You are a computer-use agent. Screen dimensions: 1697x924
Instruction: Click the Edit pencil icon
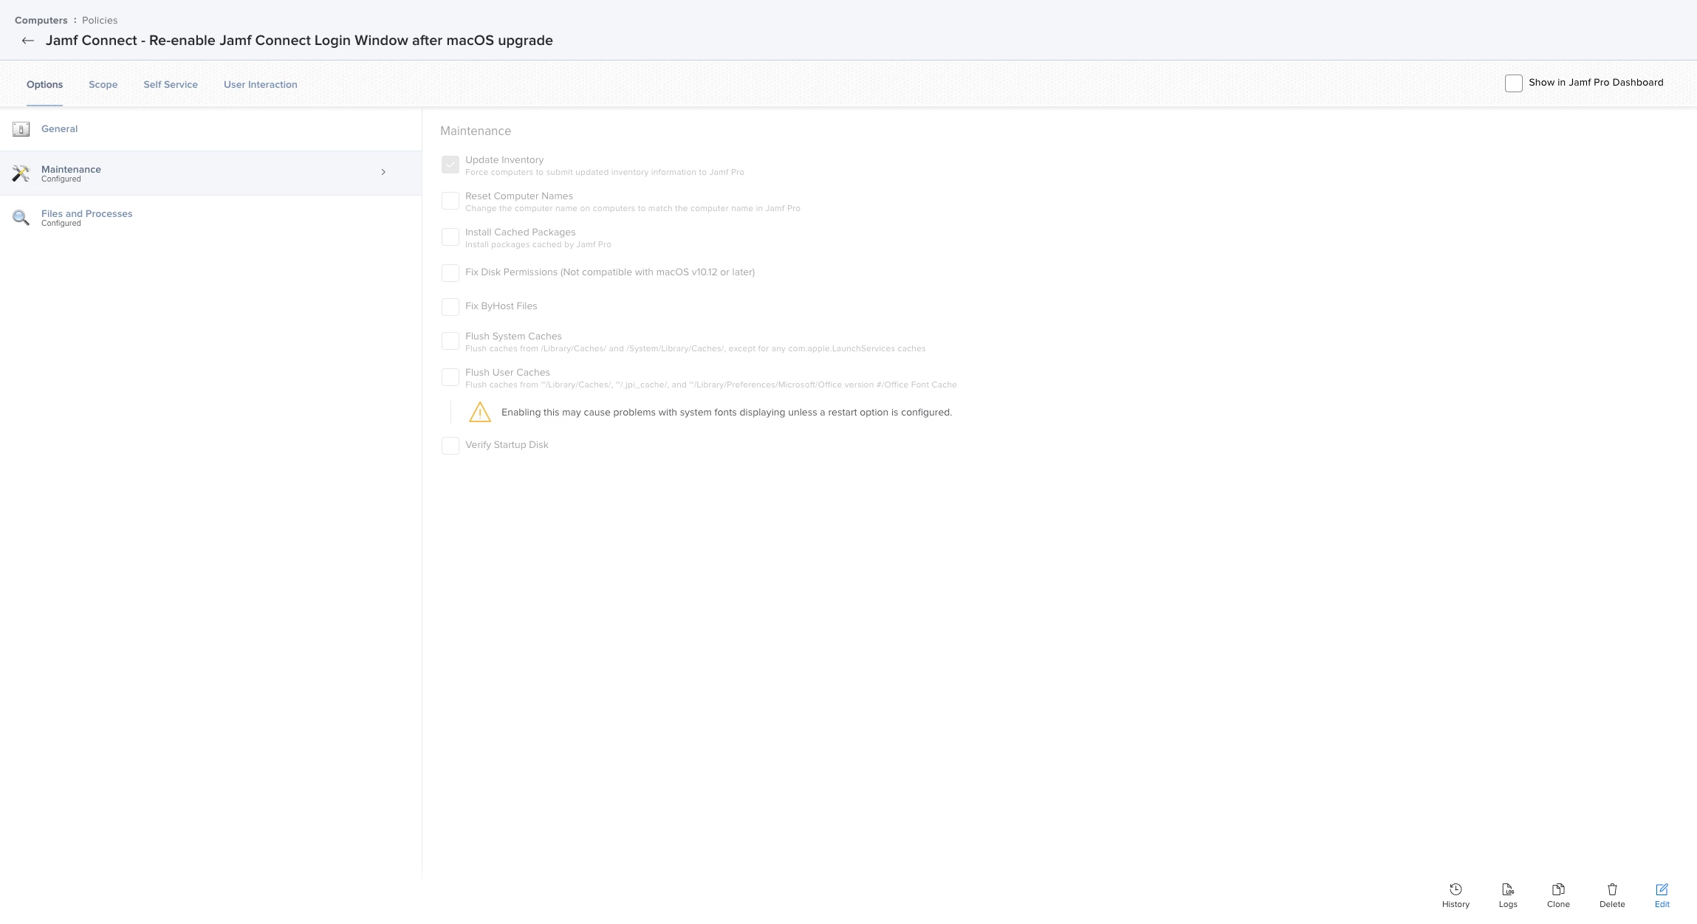[x=1662, y=889]
